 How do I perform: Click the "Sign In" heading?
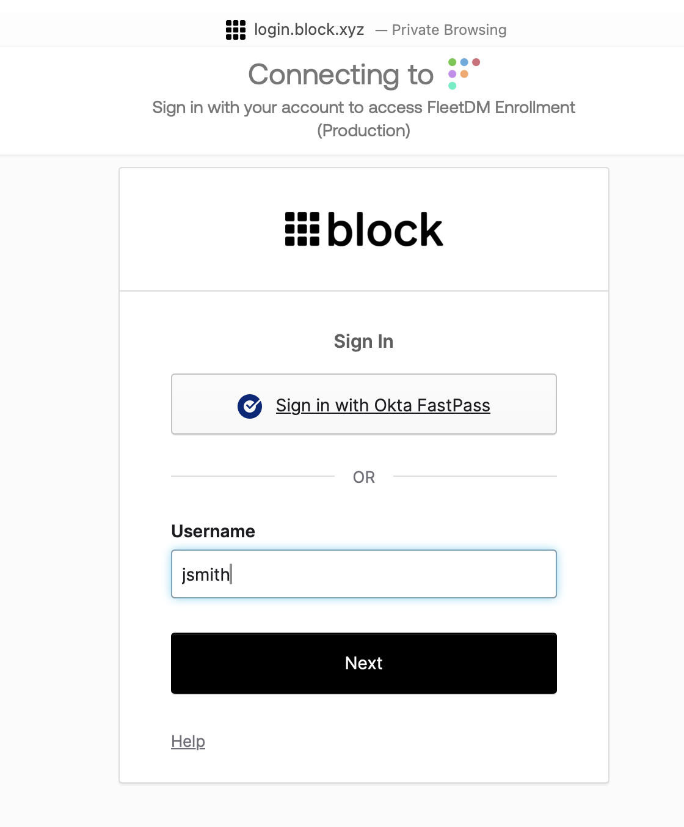(x=363, y=341)
